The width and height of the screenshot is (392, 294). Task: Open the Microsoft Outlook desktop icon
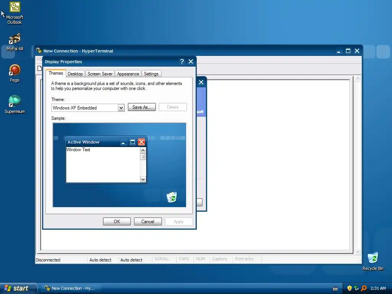pos(15,13)
